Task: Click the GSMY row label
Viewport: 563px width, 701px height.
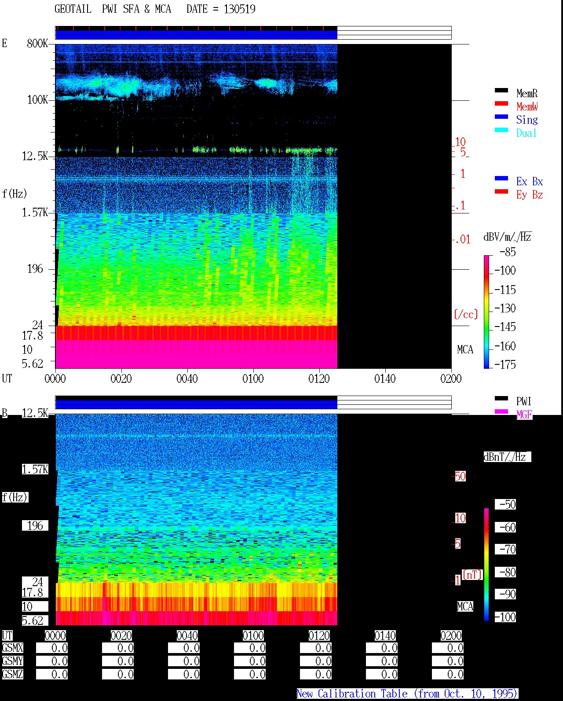Action: coord(13,661)
